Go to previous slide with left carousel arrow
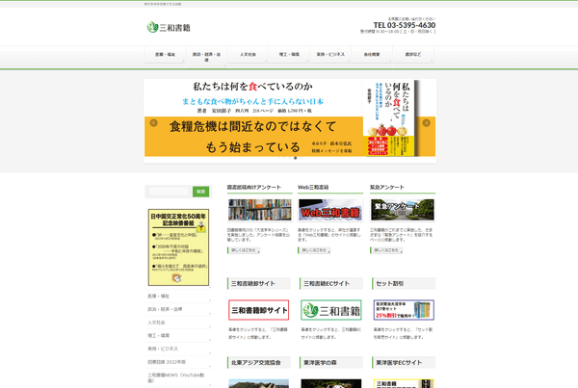The height and width of the screenshot is (388, 578). point(154,123)
